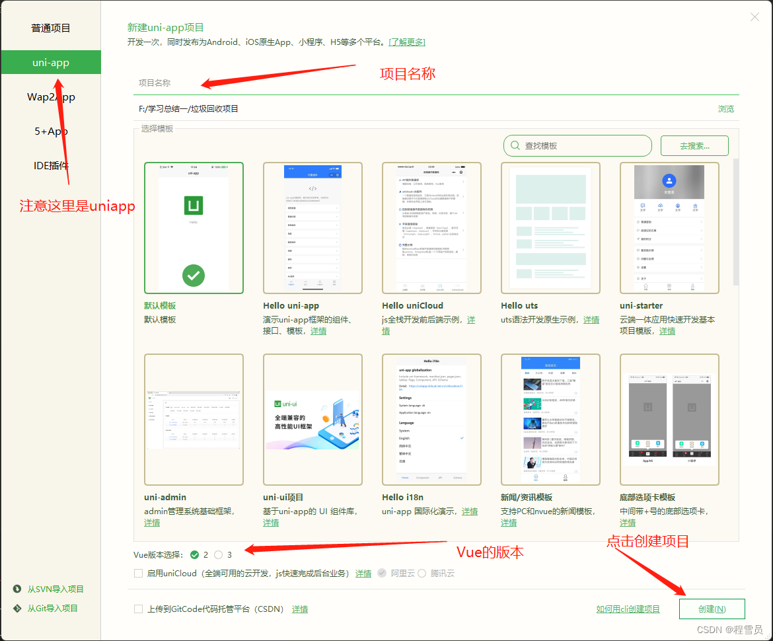Open 详情 link for uni-ui项目
This screenshot has height=641, width=773.
tap(271, 522)
